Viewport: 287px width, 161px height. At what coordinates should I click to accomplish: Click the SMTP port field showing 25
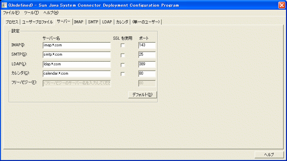click(147, 55)
